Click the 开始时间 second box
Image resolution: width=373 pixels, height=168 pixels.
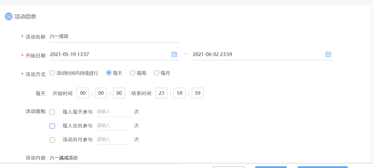click(119, 93)
